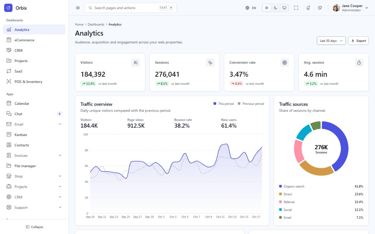Go to Dashboards breadcrumb
Image resolution: width=375 pixels, height=234 pixels.
pos(96,24)
